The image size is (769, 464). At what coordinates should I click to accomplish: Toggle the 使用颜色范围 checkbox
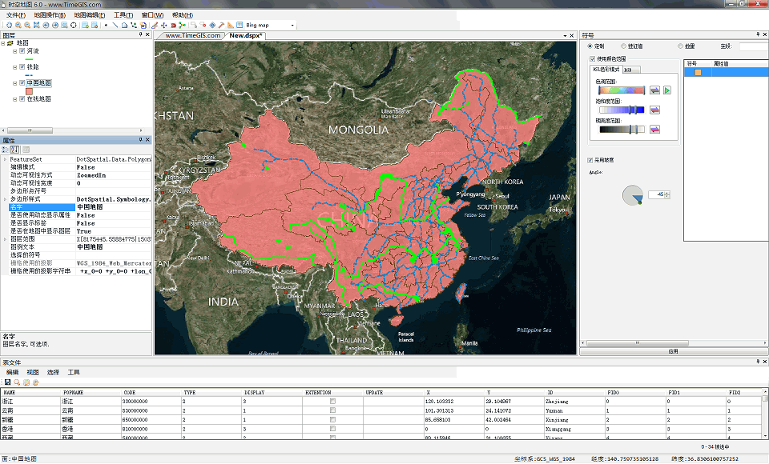[591, 58]
